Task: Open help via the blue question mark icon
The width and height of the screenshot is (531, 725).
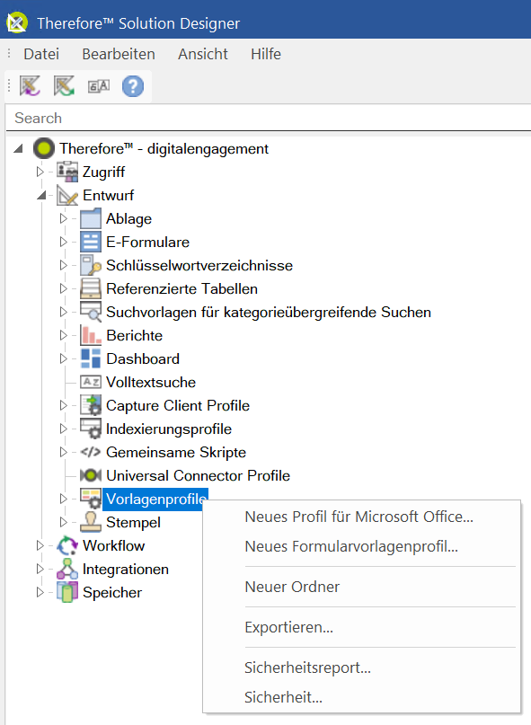Action: click(x=133, y=86)
